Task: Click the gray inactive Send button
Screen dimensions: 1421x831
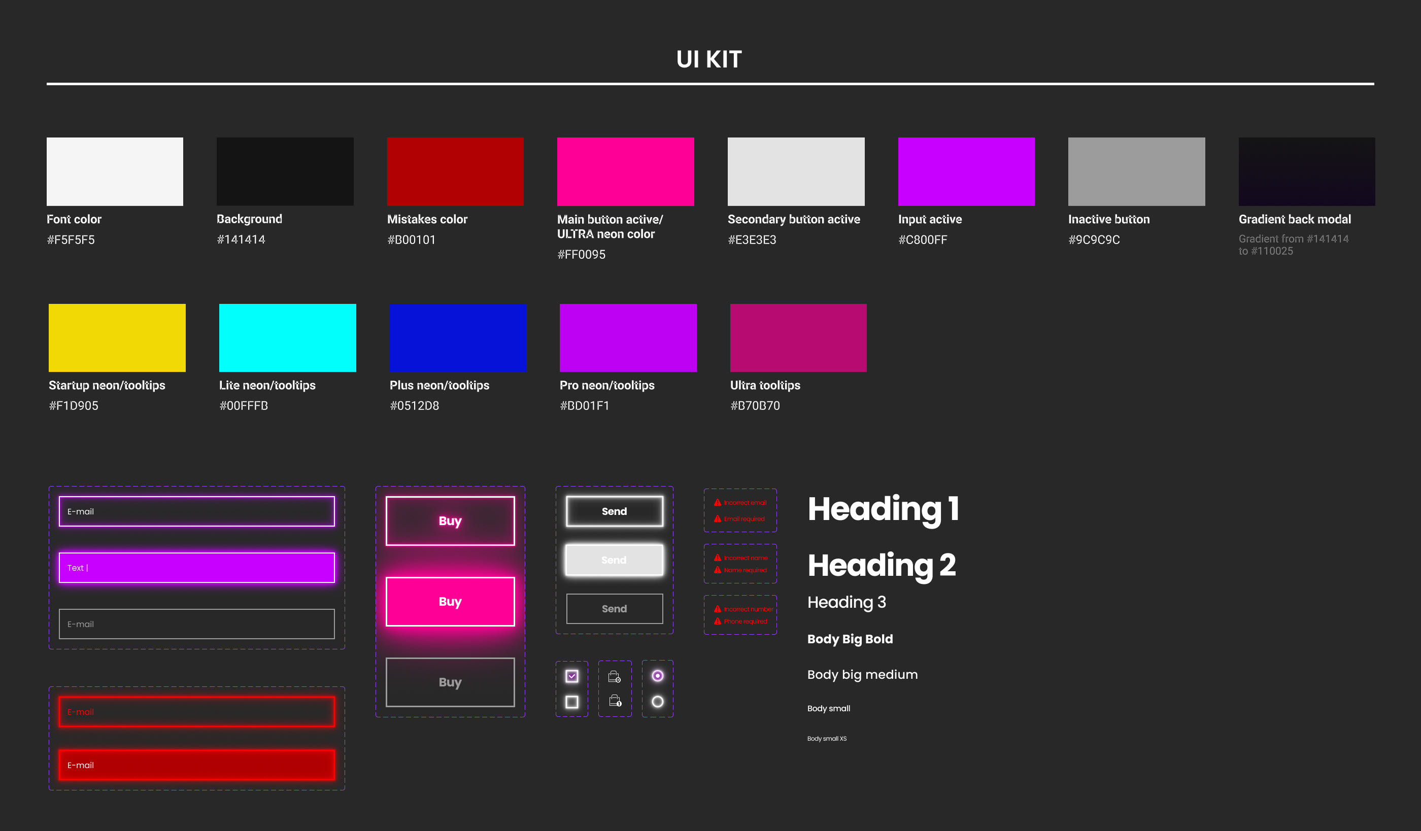Action: [x=614, y=609]
